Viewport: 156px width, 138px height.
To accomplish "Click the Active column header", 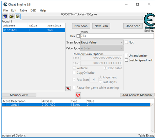I will [6, 101].
